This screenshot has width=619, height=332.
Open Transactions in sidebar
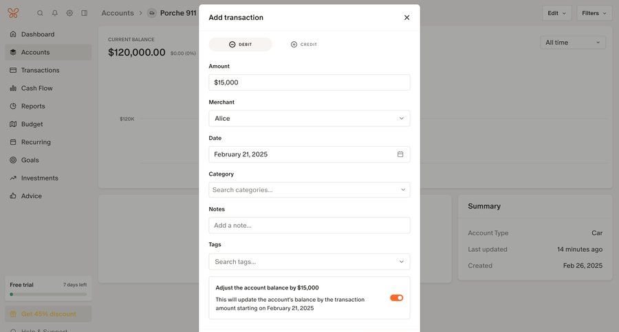[x=48, y=70]
